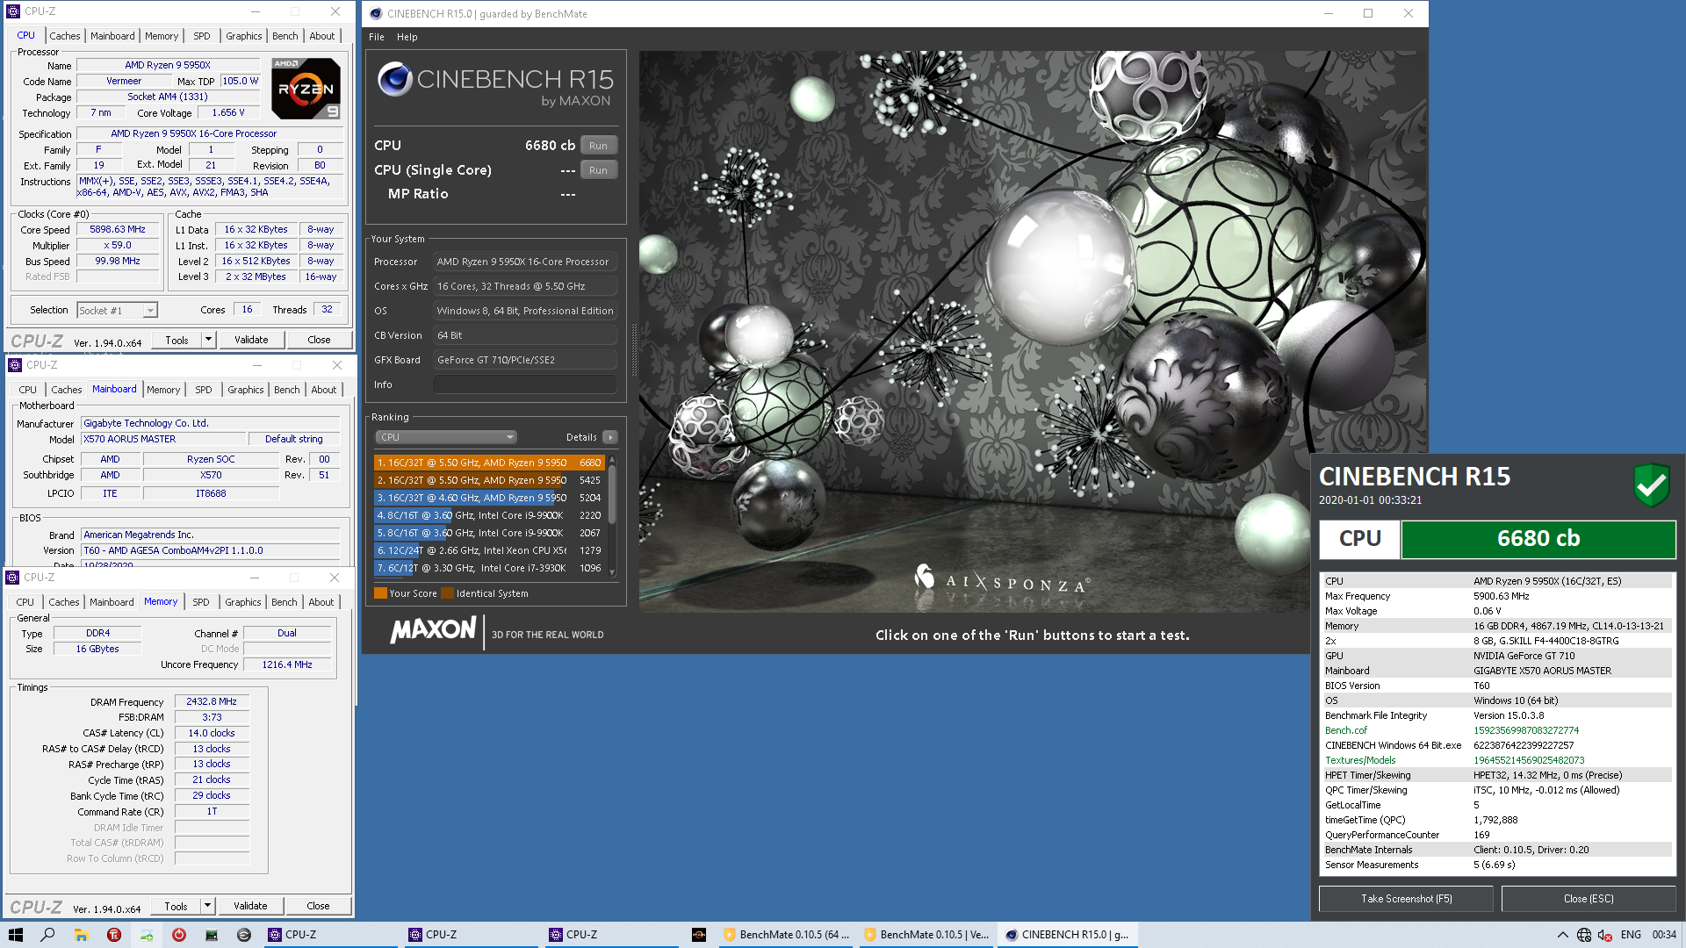Click the Textures/Models green link text
This screenshot has width=1686, height=948.
1360,760
